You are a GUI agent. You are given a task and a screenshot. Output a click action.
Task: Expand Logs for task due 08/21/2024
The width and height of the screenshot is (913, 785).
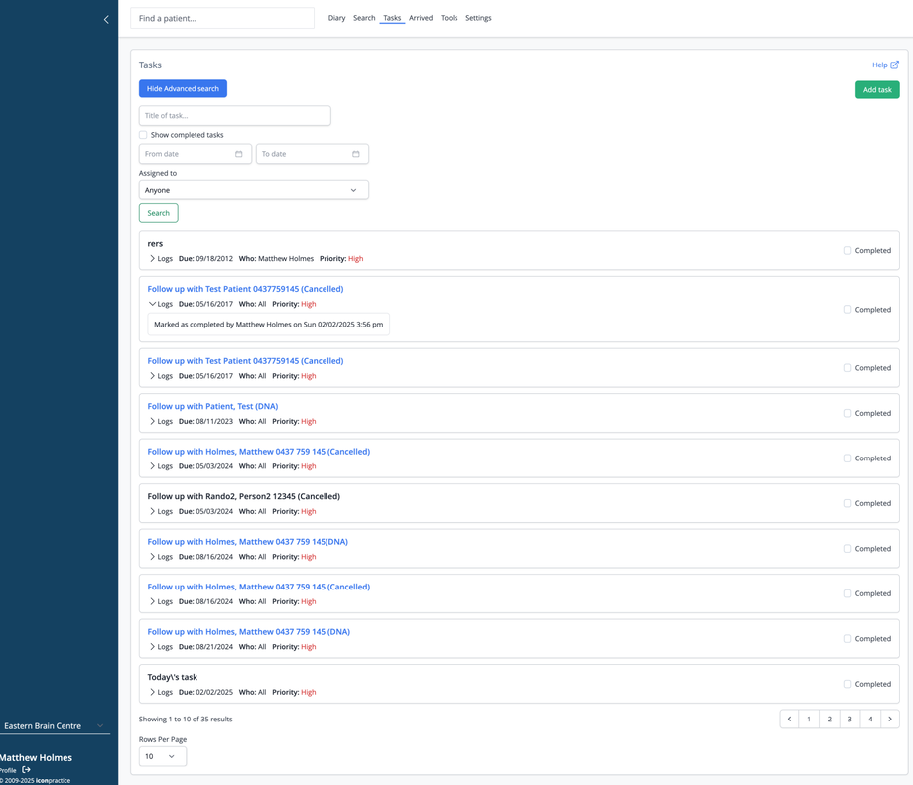(x=161, y=646)
